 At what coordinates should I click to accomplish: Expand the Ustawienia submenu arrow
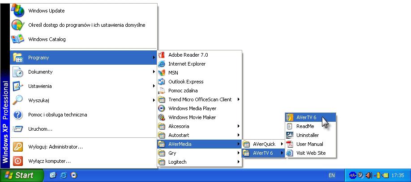[154, 86]
